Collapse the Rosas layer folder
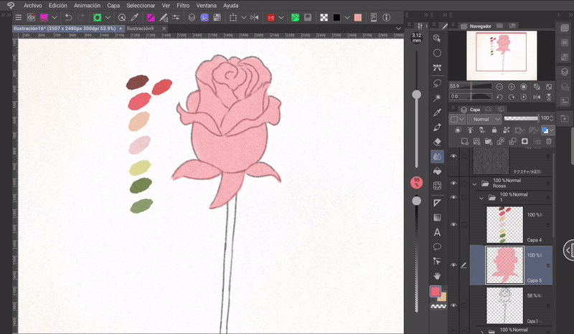 (x=474, y=184)
